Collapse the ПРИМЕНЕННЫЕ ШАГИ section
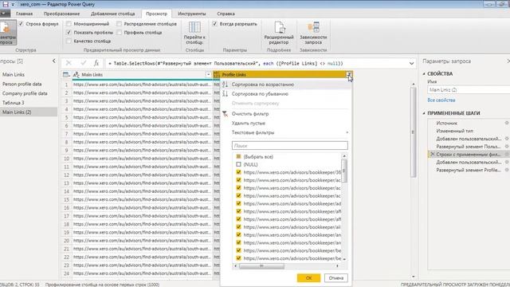Viewport: 510px width, 287px height. pyautogui.click(x=424, y=113)
